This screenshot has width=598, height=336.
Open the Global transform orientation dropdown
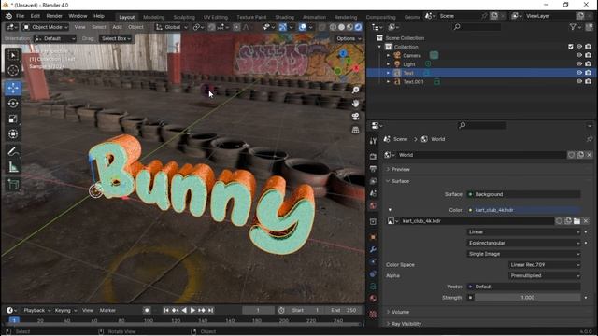(x=172, y=27)
